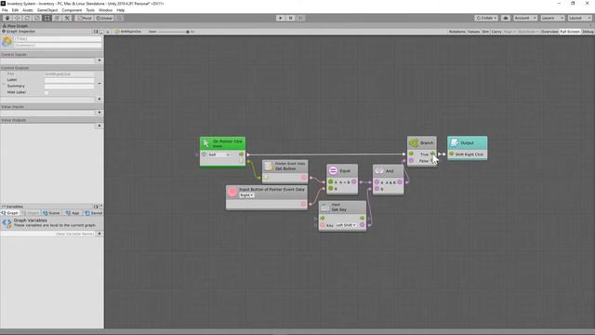Open the Collab dropdown
The width and height of the screenshot is (595, 335).
pos(486,18)
